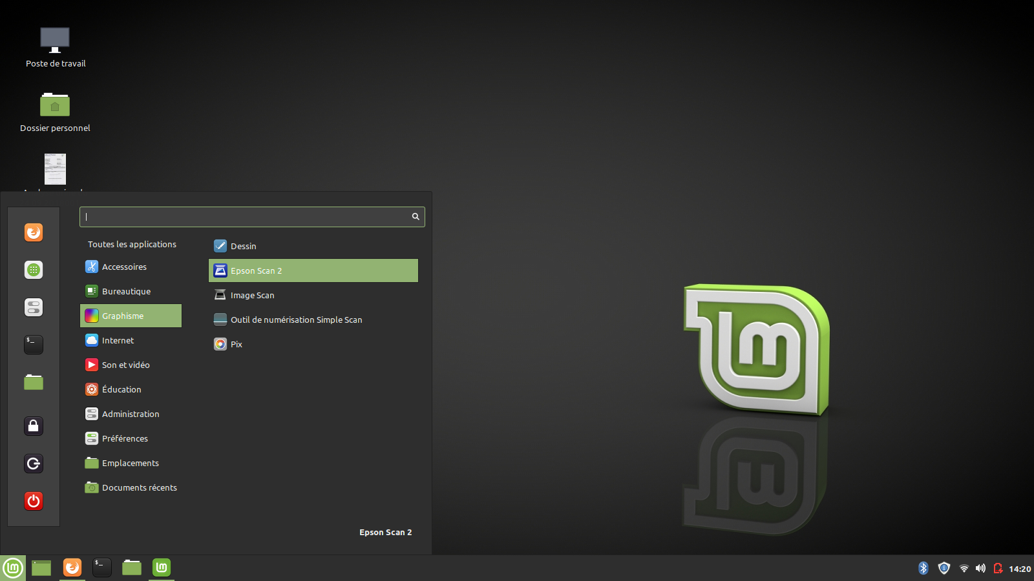Open the Préférences category
This screenshot has height=581, width=1034.
131,438
